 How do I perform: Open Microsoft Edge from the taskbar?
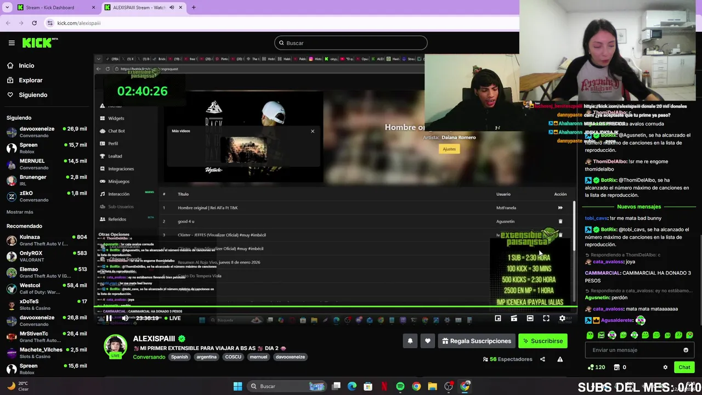(352, 386)
